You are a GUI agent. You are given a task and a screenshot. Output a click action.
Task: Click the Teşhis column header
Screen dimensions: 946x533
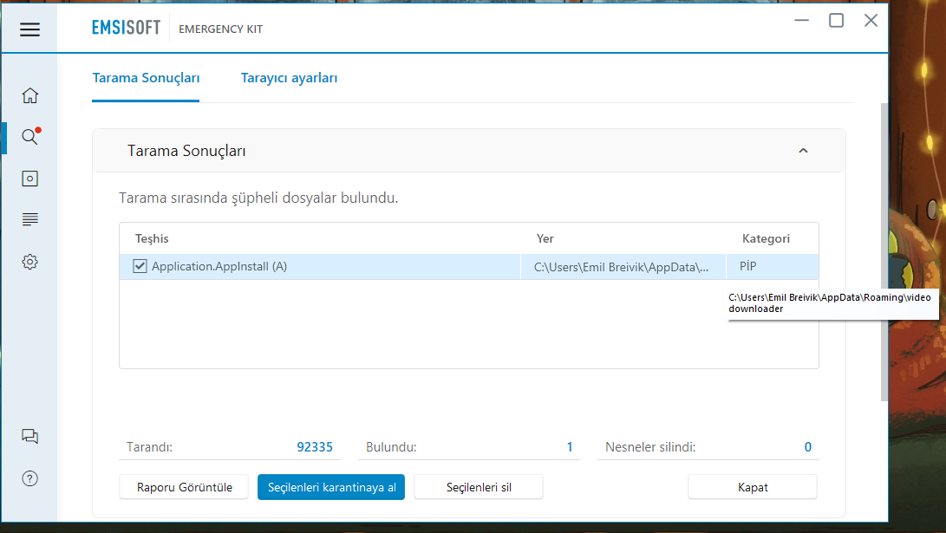coord(152,238)
